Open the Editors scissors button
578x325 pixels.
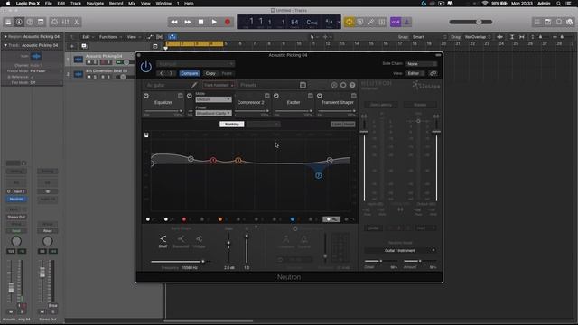pyautogui.click(x=76, y=22)
